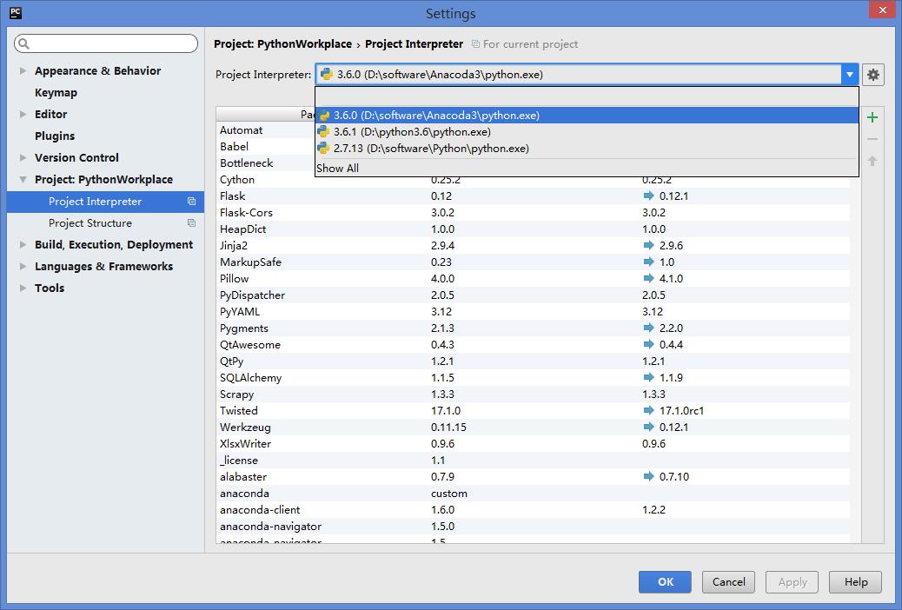
Task: Select 2.7.13 Python interpreter option
Action: 587,149
